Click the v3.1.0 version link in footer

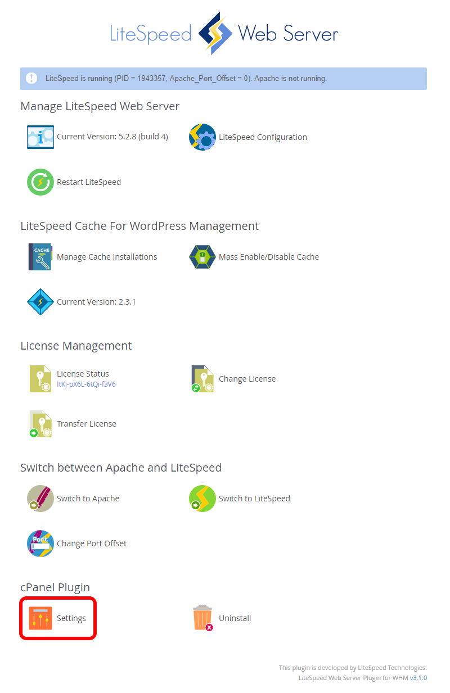[418, 678]
